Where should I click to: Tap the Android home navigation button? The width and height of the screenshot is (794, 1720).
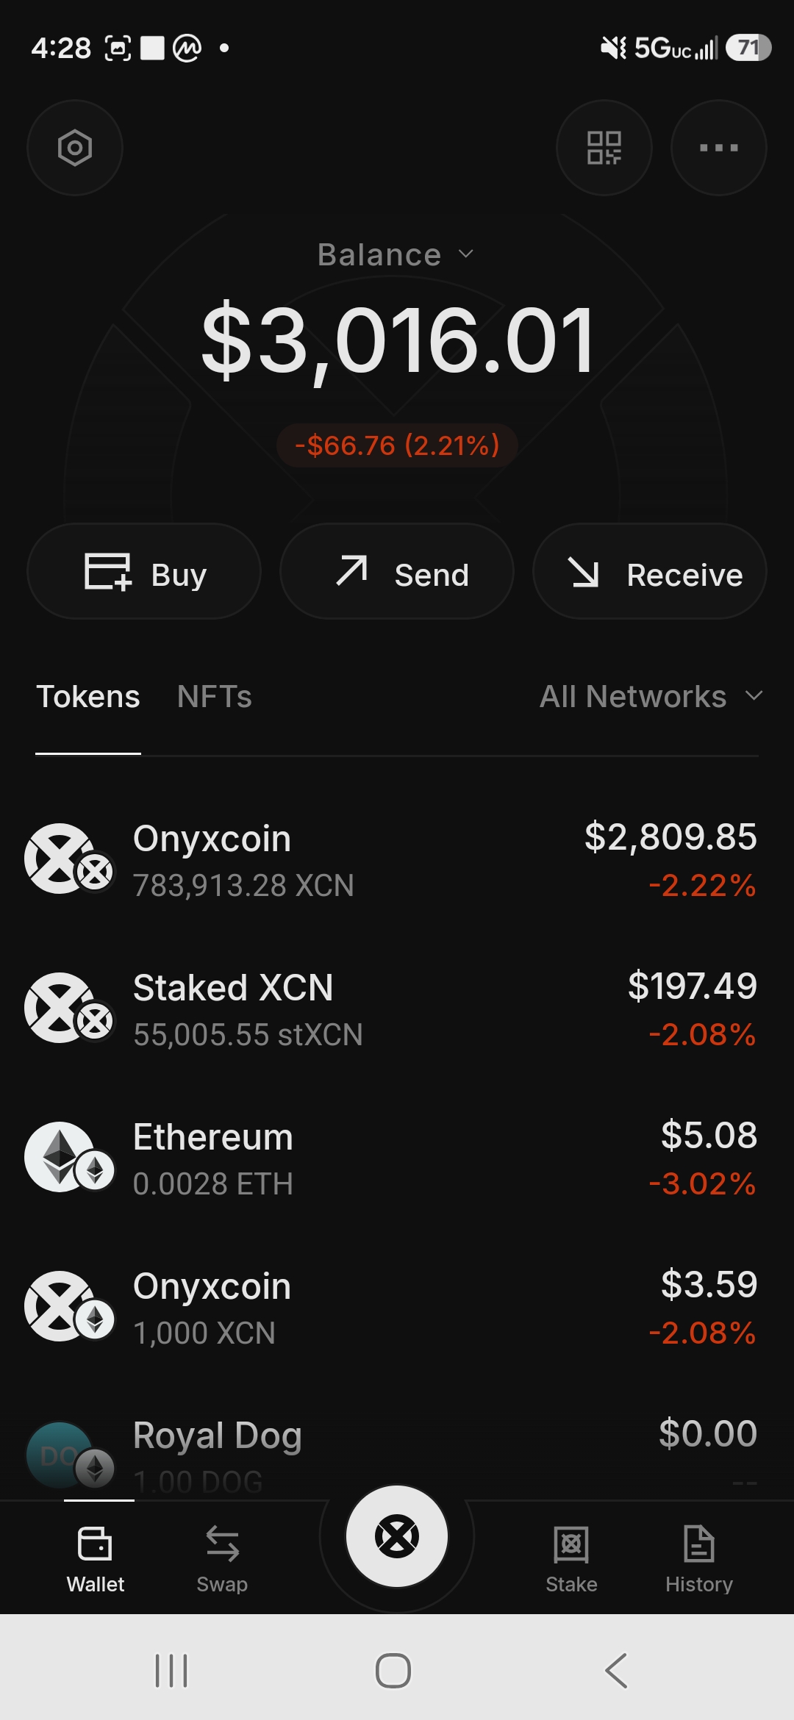pyautogui.click(x=393, y=1671)
